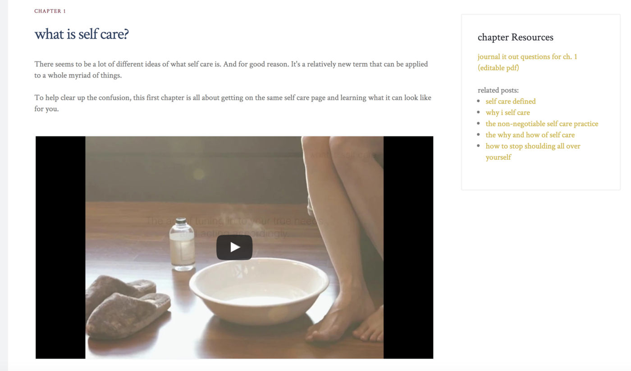Click the CHAPTER 1 label
The height and width of the screenshot is (371, 631).
[x=50, y=11]
